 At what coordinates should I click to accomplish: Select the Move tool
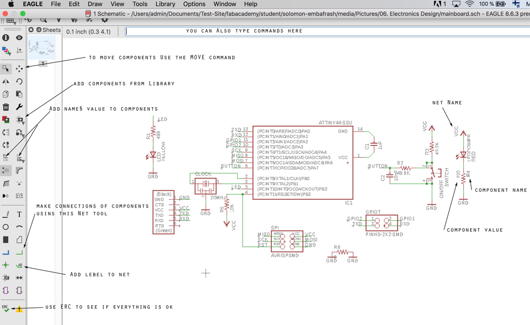click(x=19, y=69)
